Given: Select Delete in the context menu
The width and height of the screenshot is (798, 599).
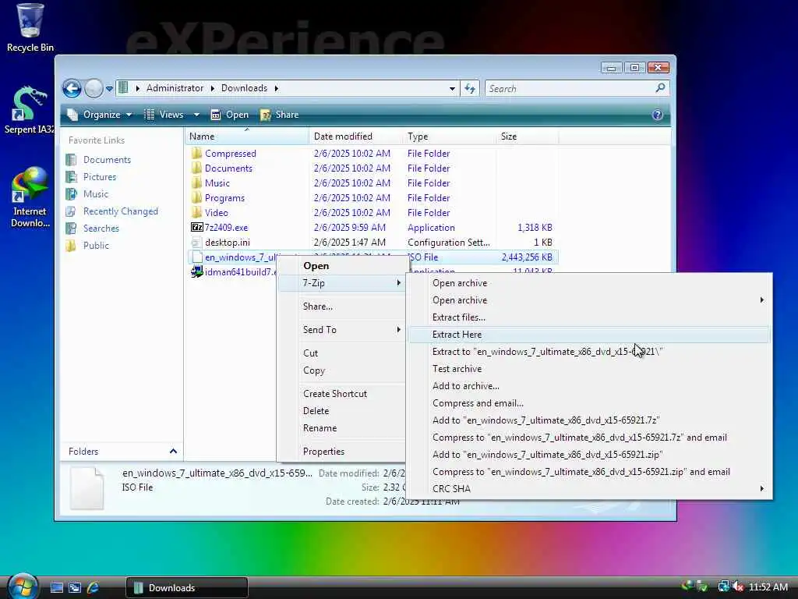Looking at the screenshot, I should tap(342, 411).
